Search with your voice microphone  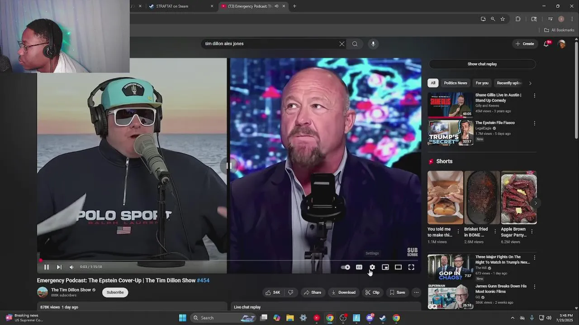click(373, 44)
